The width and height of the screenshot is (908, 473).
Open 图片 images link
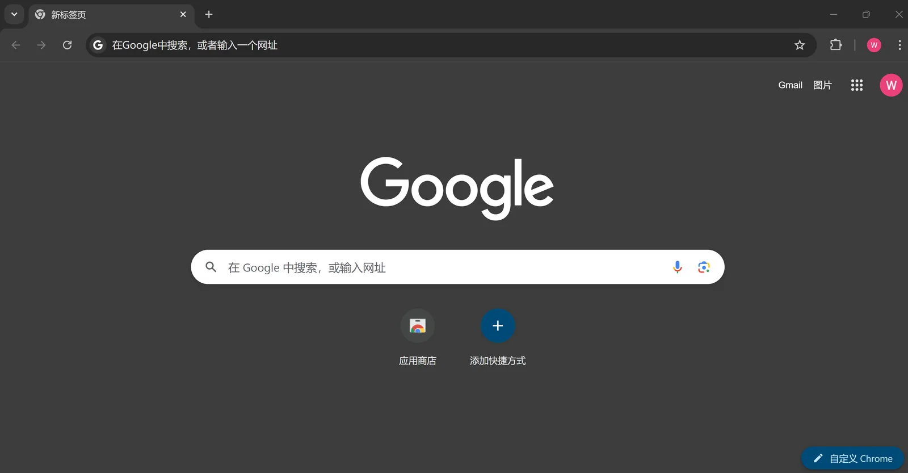822,85
